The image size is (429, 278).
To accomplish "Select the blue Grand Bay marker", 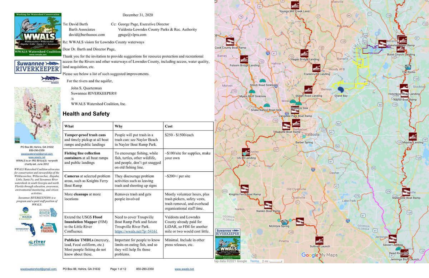I will point(341,89).
